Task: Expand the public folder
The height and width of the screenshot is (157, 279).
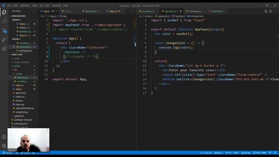Action: click(x=17, y=66)
